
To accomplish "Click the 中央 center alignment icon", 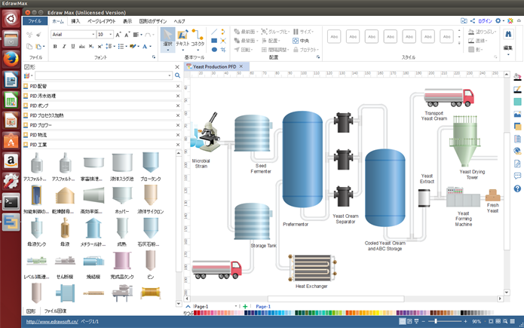I will [x=301, y=41].
